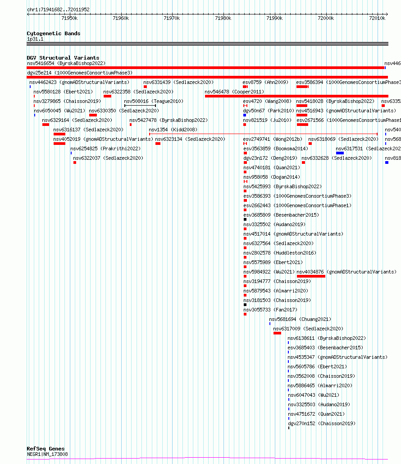Select nsv4034876 (gnomADStructuralVariants) label
This screenshot has width=401, height=464.
click(346, 272)
